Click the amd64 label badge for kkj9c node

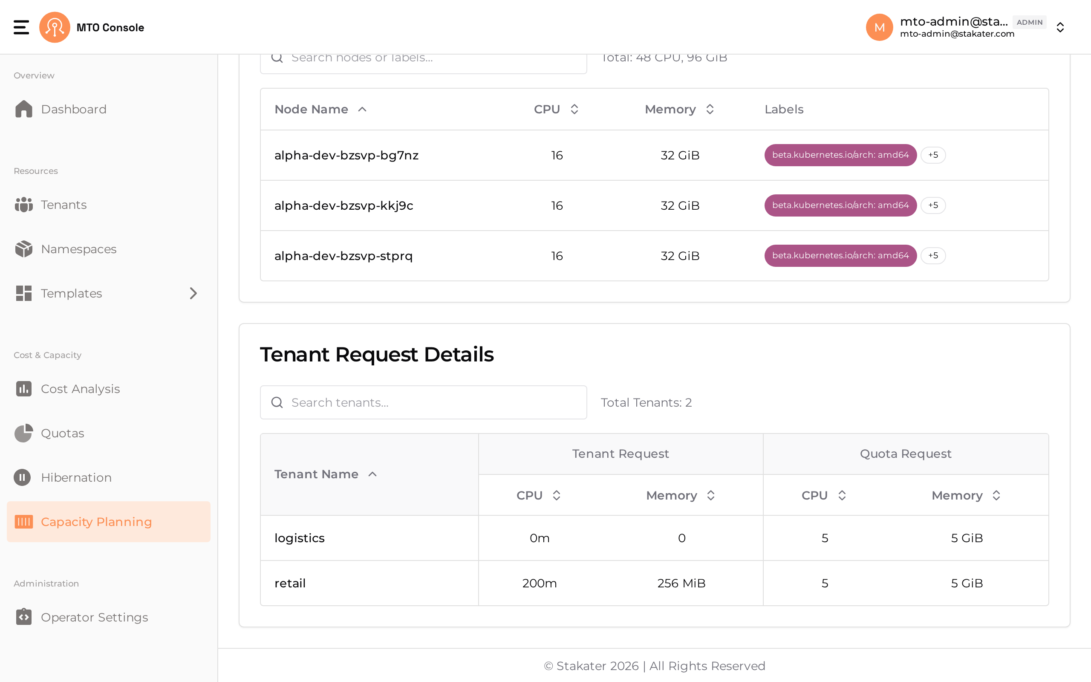[x=840, y=205]
